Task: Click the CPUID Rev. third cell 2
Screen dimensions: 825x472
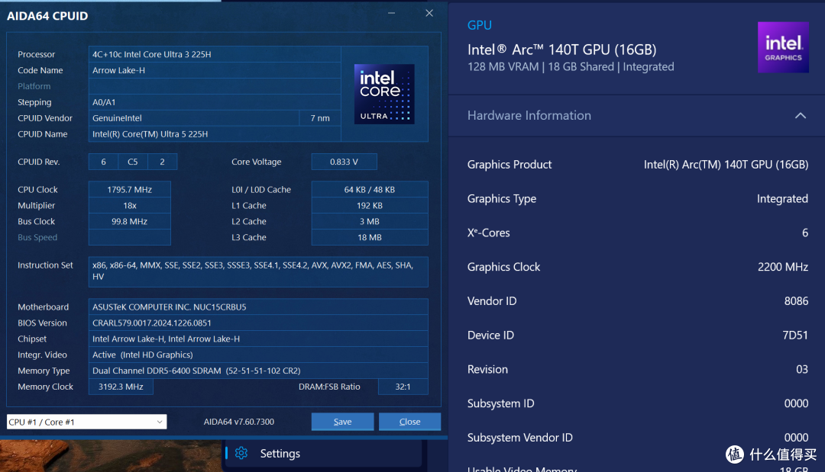Action: (162, 162)
